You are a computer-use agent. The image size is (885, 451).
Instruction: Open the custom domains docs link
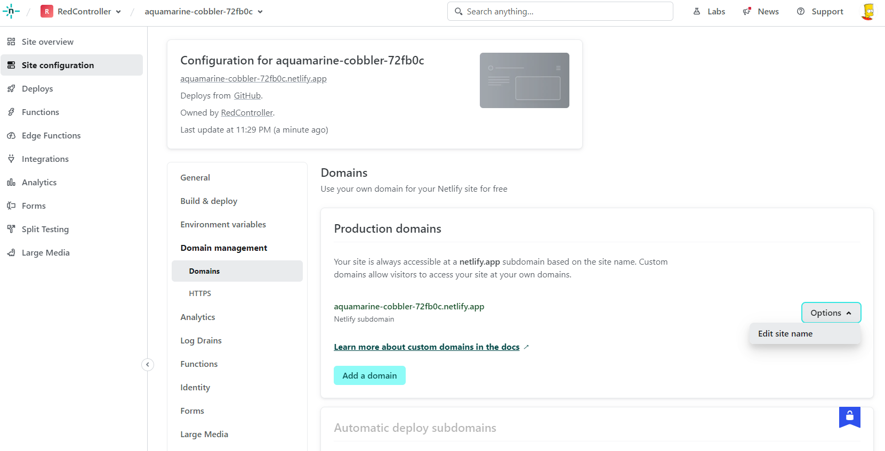tap(427, 347)
